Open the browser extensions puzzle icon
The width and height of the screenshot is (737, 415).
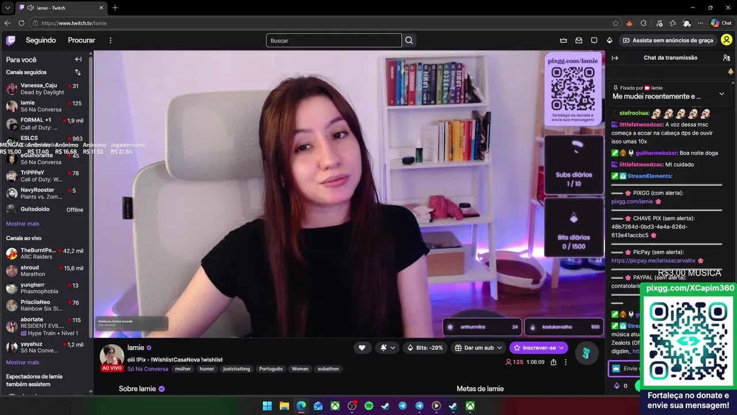644,23
